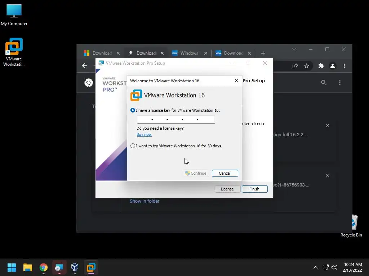Remove the workstation-full-16.2.2 download entry
The height and width of the screenshot is (276, 369).
tap(327, 125)
